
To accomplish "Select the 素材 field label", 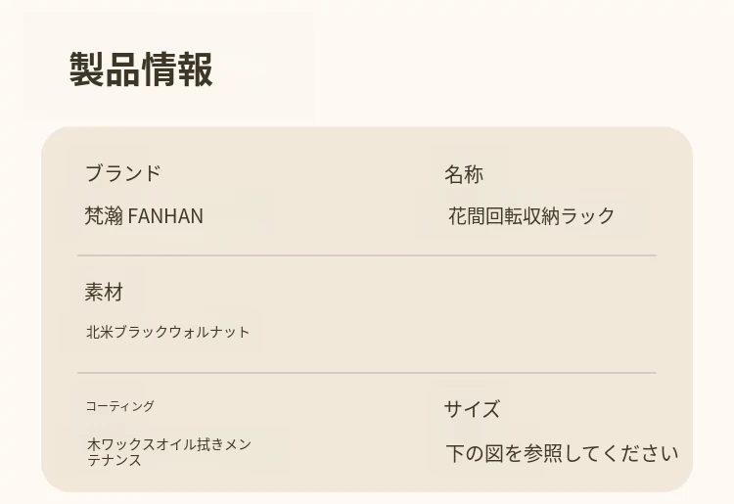I will pos(104,292).
